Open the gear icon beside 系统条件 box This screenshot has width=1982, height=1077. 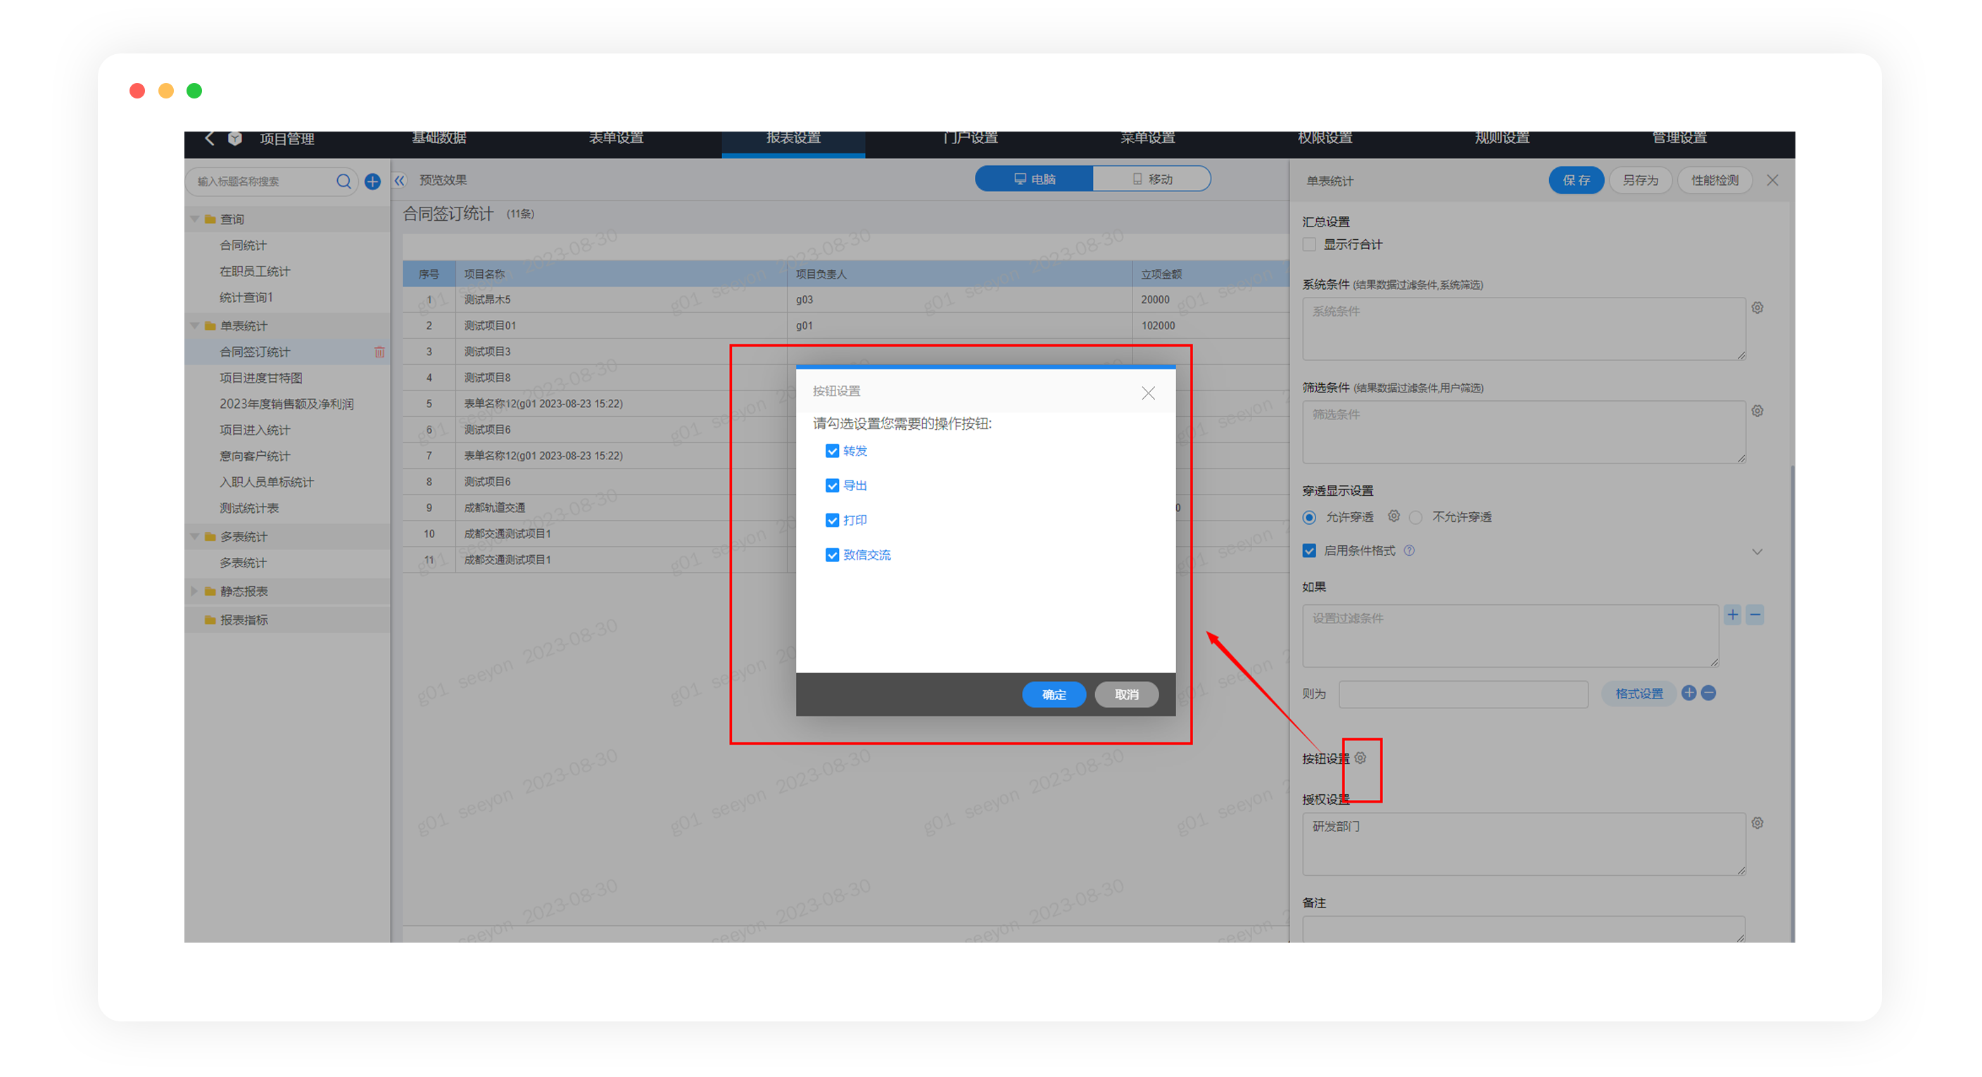point(1757,308)
